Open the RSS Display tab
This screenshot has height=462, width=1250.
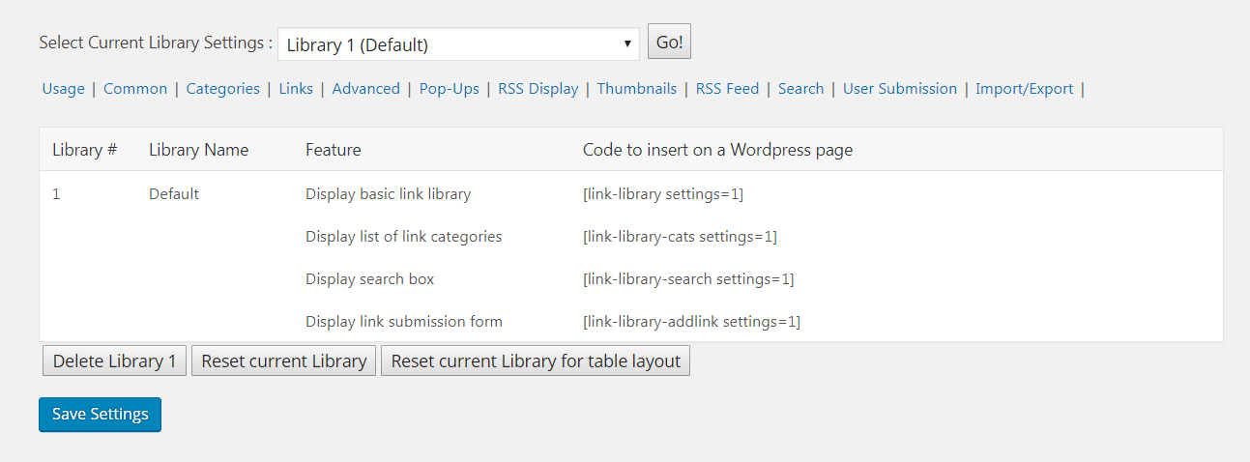click(x=538, y=89)
